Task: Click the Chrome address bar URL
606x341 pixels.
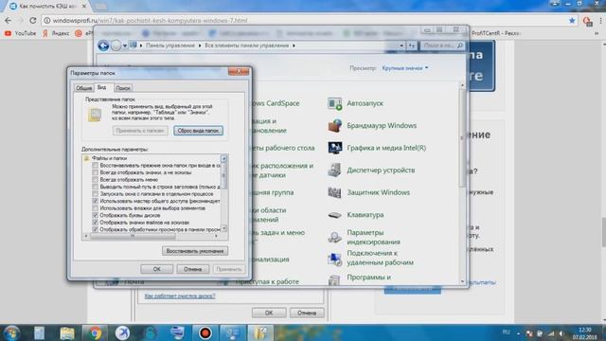Action: point(150,21)
